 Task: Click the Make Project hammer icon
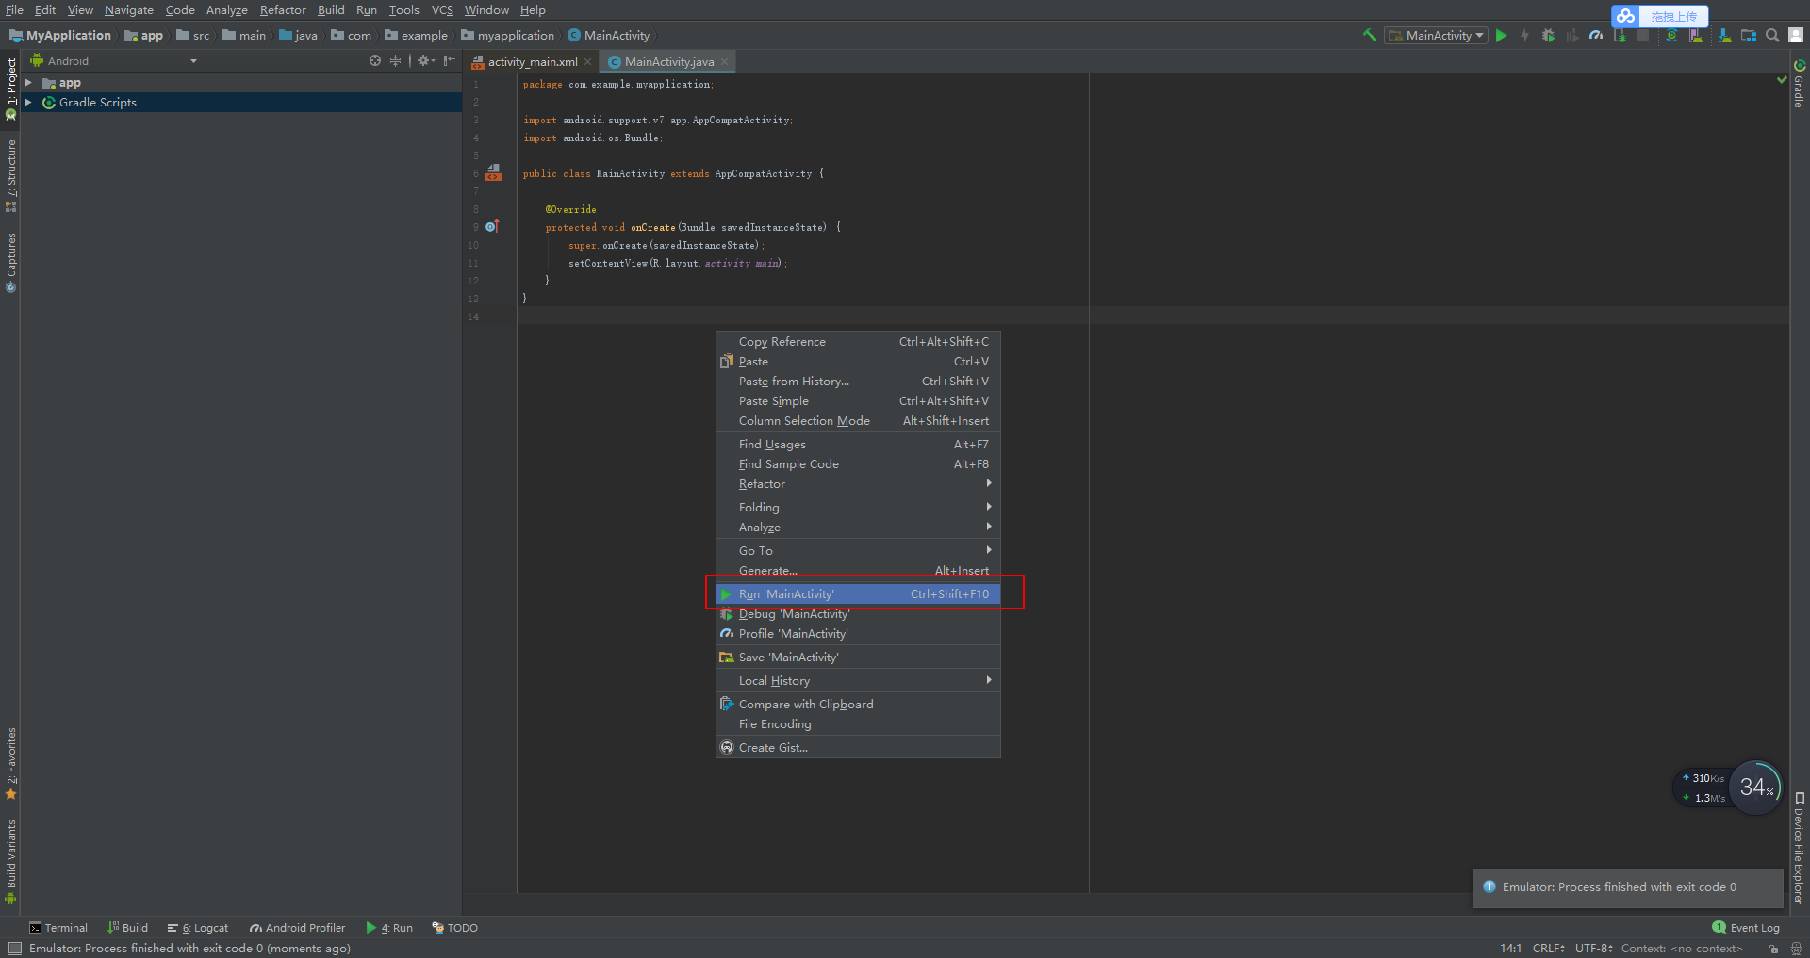pos(1370,35)
